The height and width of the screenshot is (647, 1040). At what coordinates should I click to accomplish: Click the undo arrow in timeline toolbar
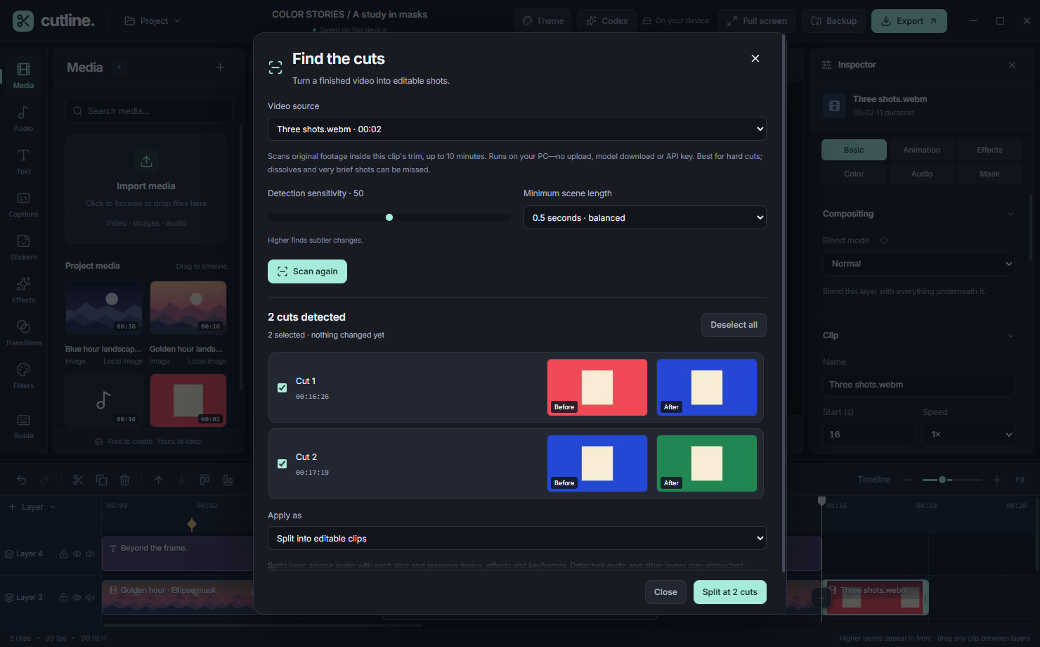(x=22, y=480)
